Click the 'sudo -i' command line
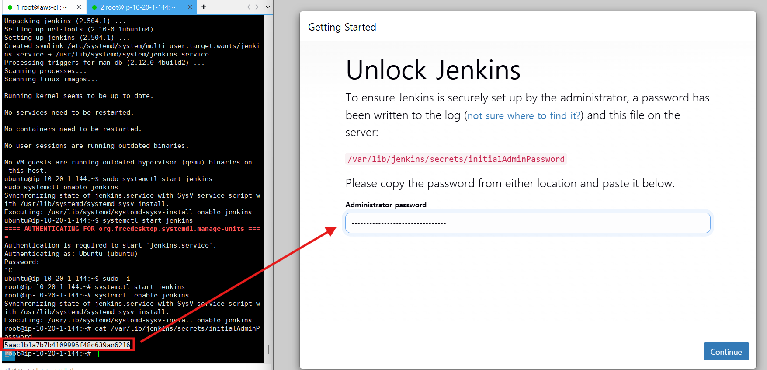Viewport: 767px width, 370px height. [x=67, y=279]
